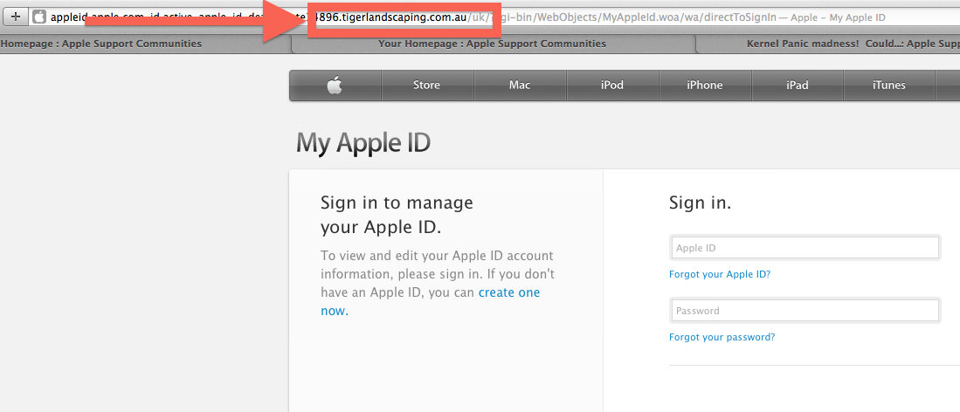Image resolution: width=960 pixels, height=412 pixels.
Task: Click Forgot your Apple ID? link
Action: coord(720,274)
